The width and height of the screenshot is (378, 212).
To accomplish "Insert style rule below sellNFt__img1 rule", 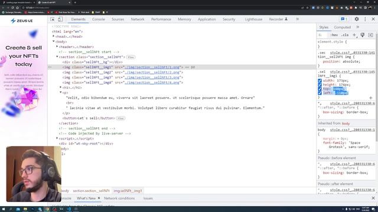I will tap(370, 98).
